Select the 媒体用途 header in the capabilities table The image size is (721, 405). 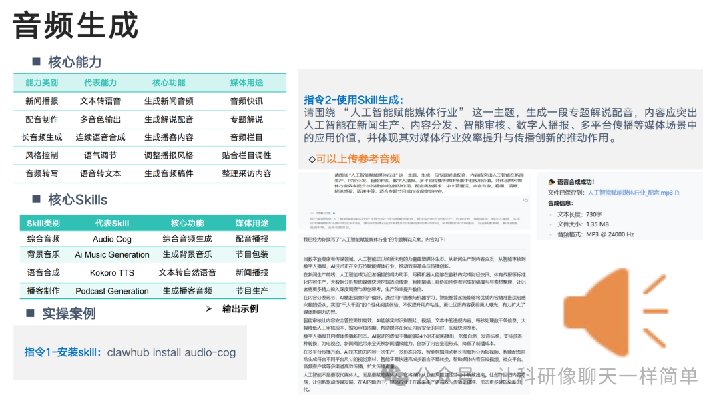click(246, 83)
